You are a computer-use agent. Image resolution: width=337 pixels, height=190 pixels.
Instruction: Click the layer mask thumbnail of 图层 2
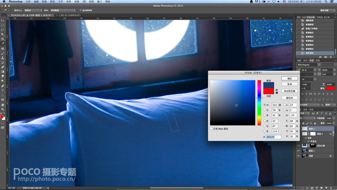313,134
